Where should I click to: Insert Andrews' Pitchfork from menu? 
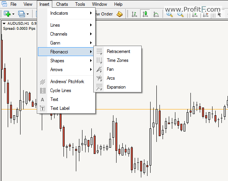click(66, 82)
